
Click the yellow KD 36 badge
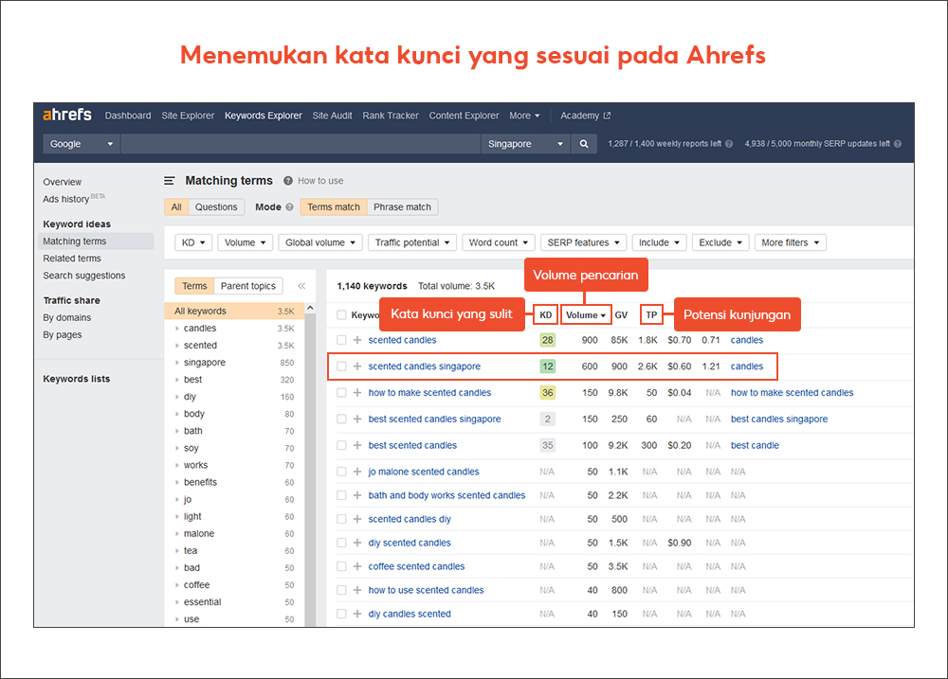(548, 393)
